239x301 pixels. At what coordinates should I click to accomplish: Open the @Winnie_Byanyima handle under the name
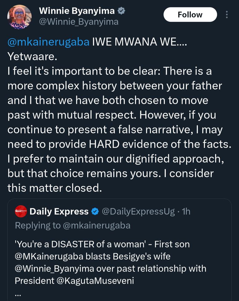click(79, 22)
